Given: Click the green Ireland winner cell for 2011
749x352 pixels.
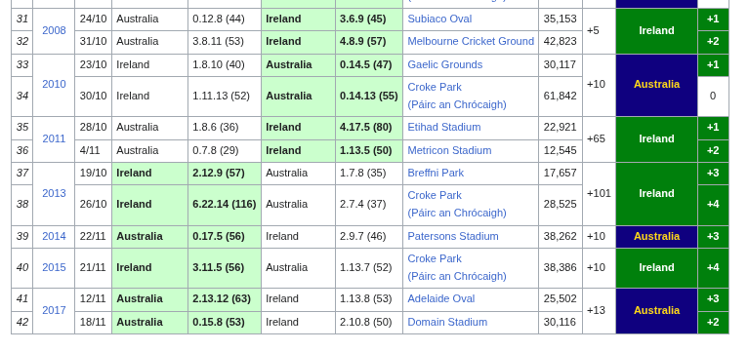Looking at the screenshot, I should [656, 139].
